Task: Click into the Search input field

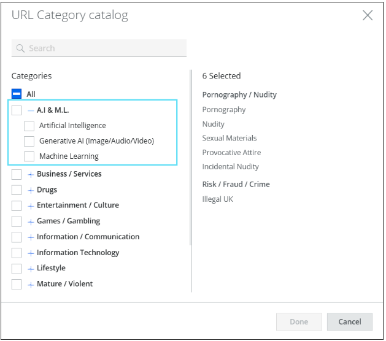Action: 104,48
